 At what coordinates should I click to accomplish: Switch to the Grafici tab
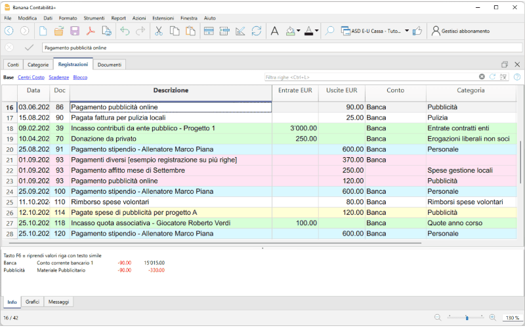coord(32,302)
